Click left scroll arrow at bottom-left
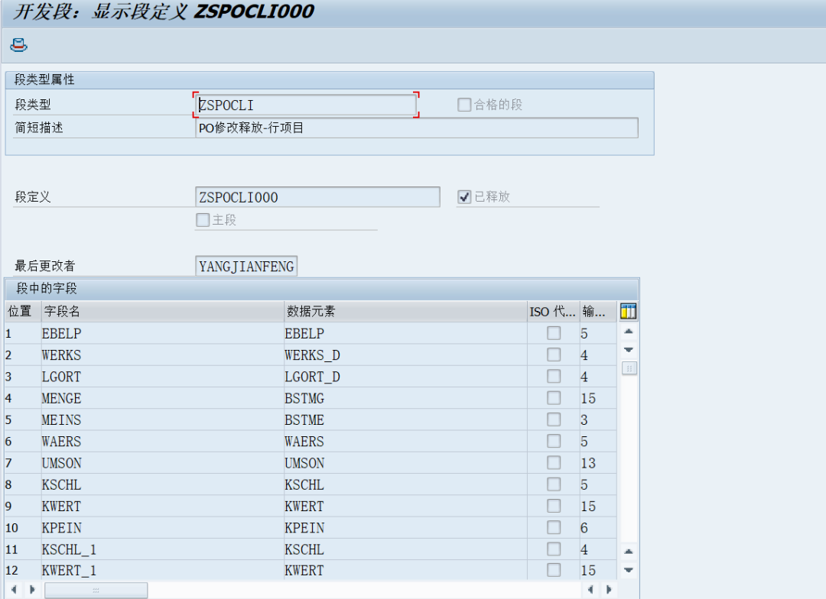This screenshot has width=826, height=599. coord(14,590)
